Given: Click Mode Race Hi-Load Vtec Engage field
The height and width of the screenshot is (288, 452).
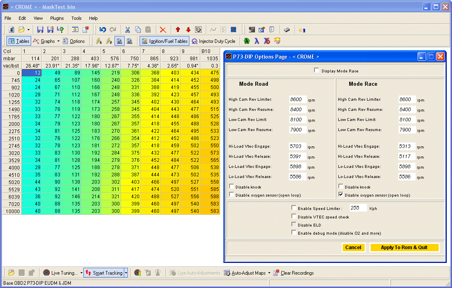Looking at the screenshot, I should pyautogui.click(x=407, y=146).
